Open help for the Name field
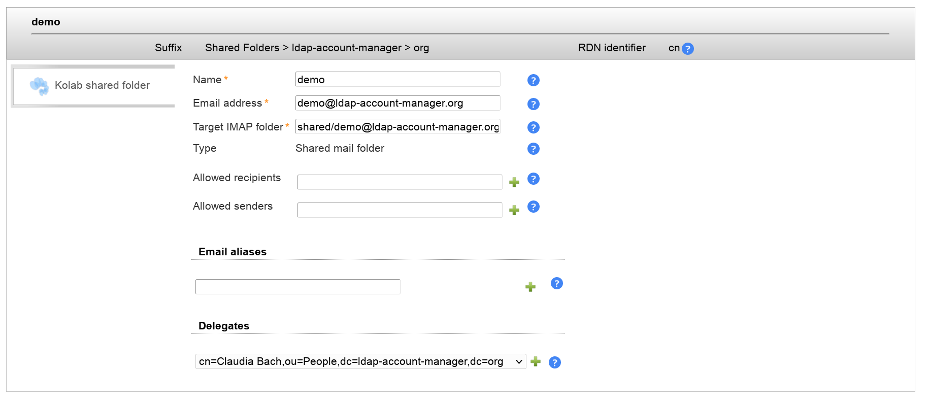Viewport: 929px width, 403px height. 533,80
